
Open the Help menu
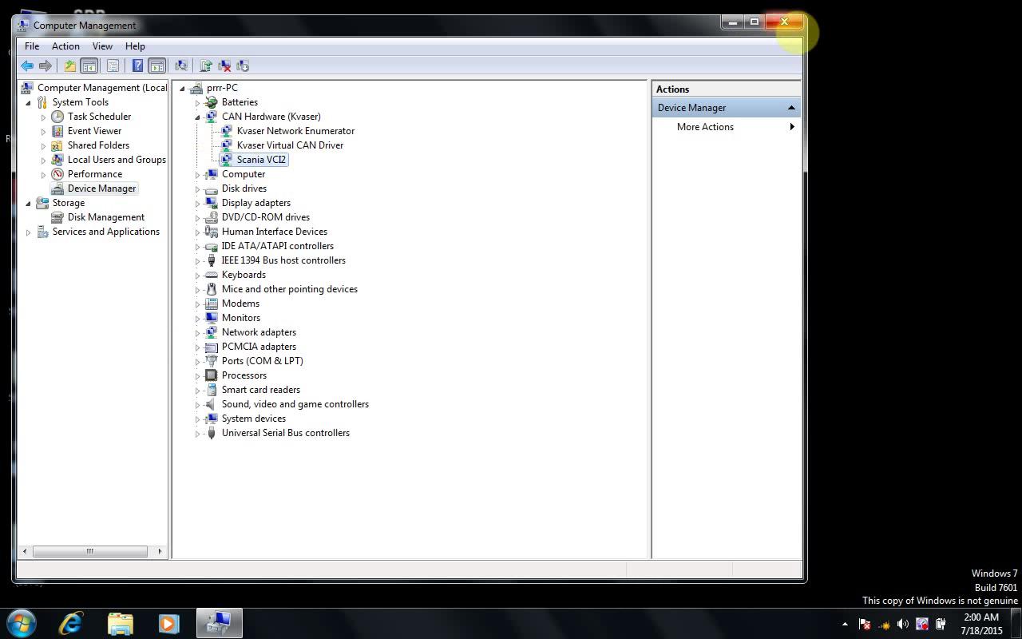point(135,46)
